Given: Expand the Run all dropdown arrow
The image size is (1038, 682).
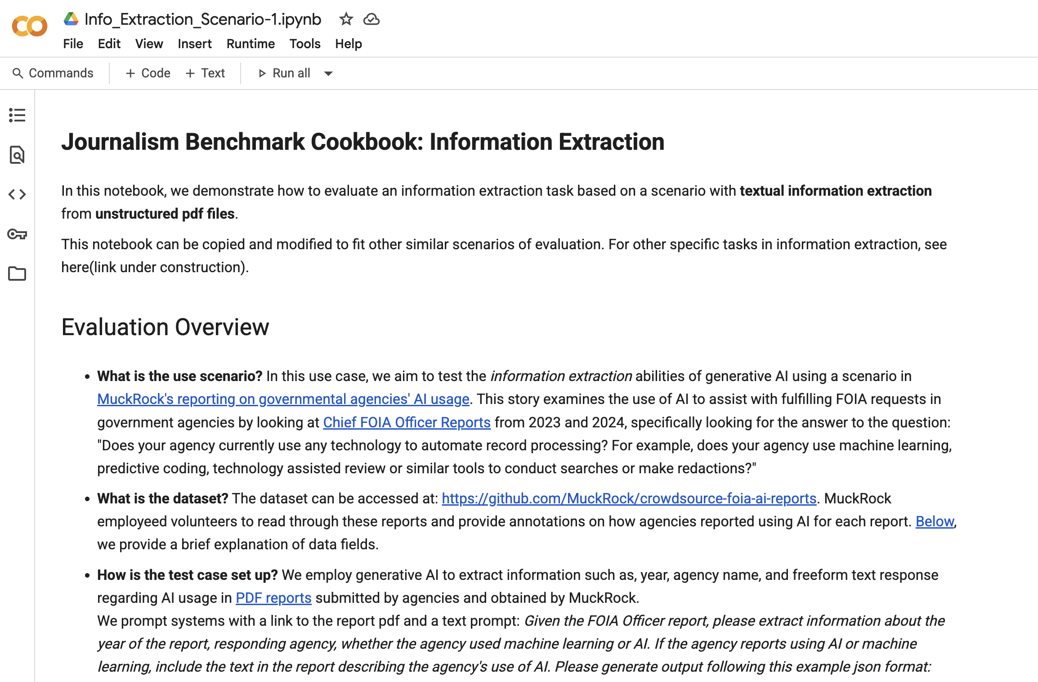Looking at the screenshot, I should [x=329, y=73].
